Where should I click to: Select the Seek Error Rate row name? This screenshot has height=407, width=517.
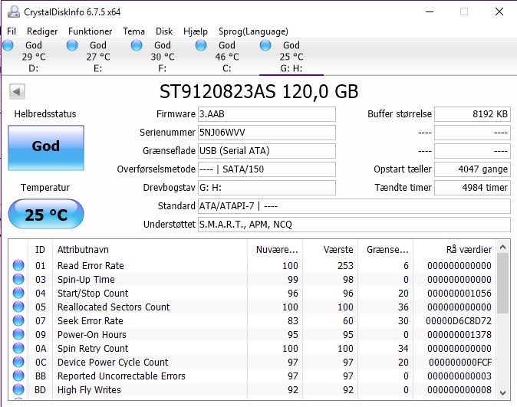pyautogui.click(x=91, y=321)
